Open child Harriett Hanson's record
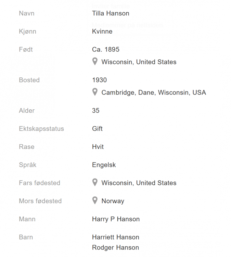The height and width of the screenshot is (257, 231). 115,237
